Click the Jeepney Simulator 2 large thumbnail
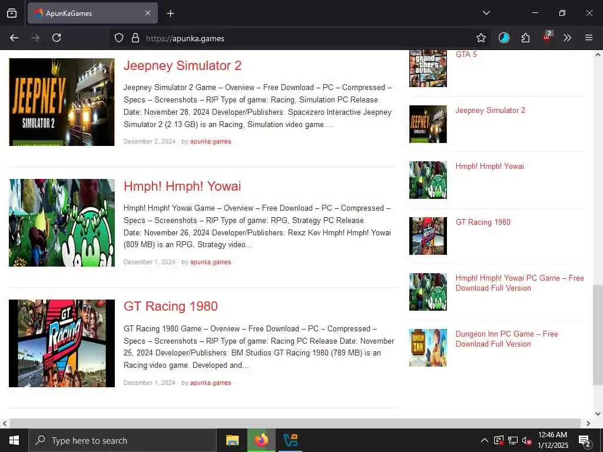The width and height of the screenshot is (603, 452). [x=62, y=102]
